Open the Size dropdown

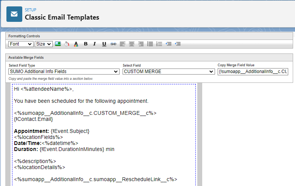43,44
